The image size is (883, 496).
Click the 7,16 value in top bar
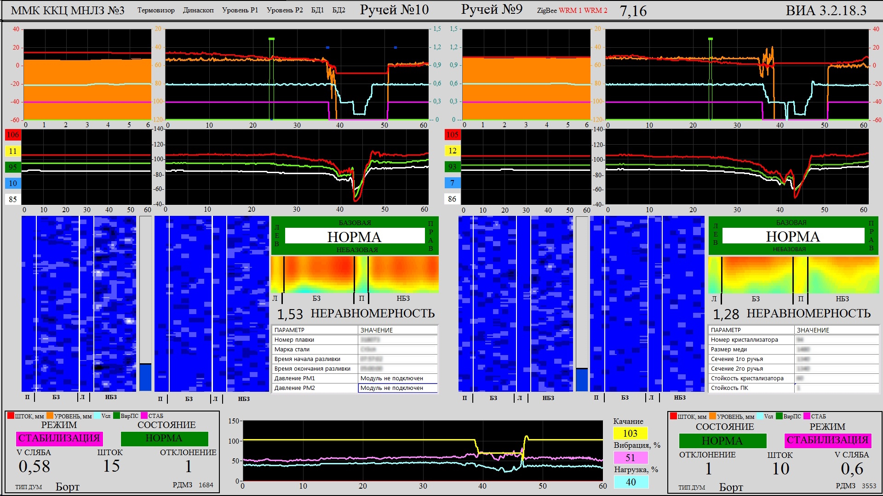click(633, 11)
